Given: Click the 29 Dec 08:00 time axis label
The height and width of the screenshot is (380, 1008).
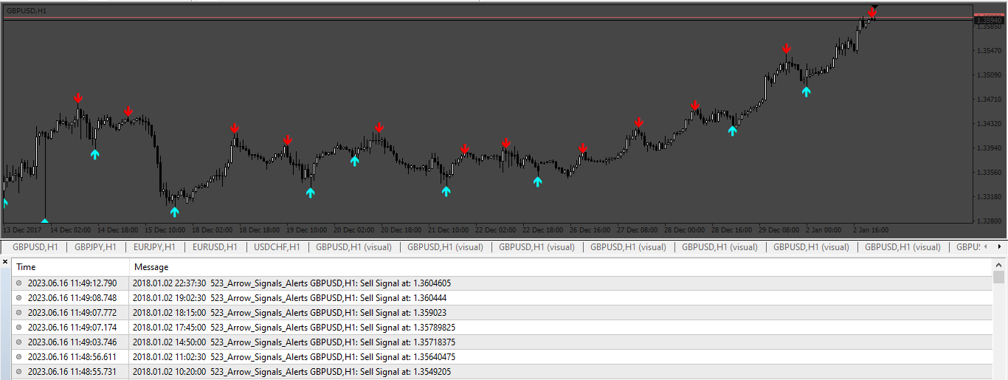Looking at the screenshot, I should (779, 229).
